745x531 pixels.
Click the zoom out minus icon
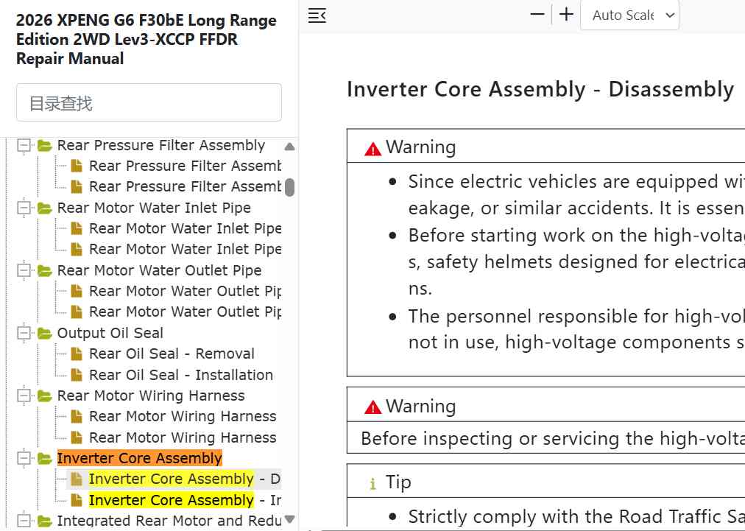(x=537, y=15)
